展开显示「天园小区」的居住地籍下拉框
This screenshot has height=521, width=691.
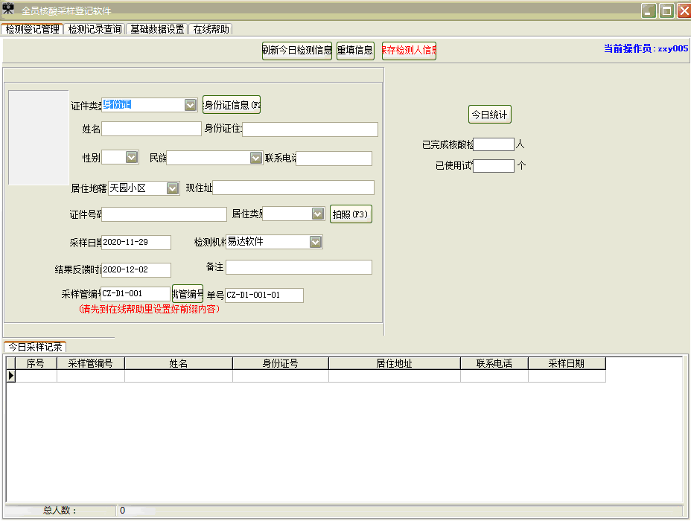[x=173, y=188]
